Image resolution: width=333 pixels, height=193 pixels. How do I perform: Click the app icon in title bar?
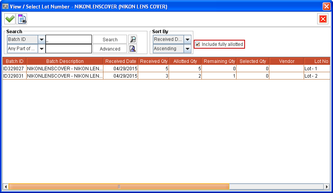pyautogui.click(x=5, y=6)
